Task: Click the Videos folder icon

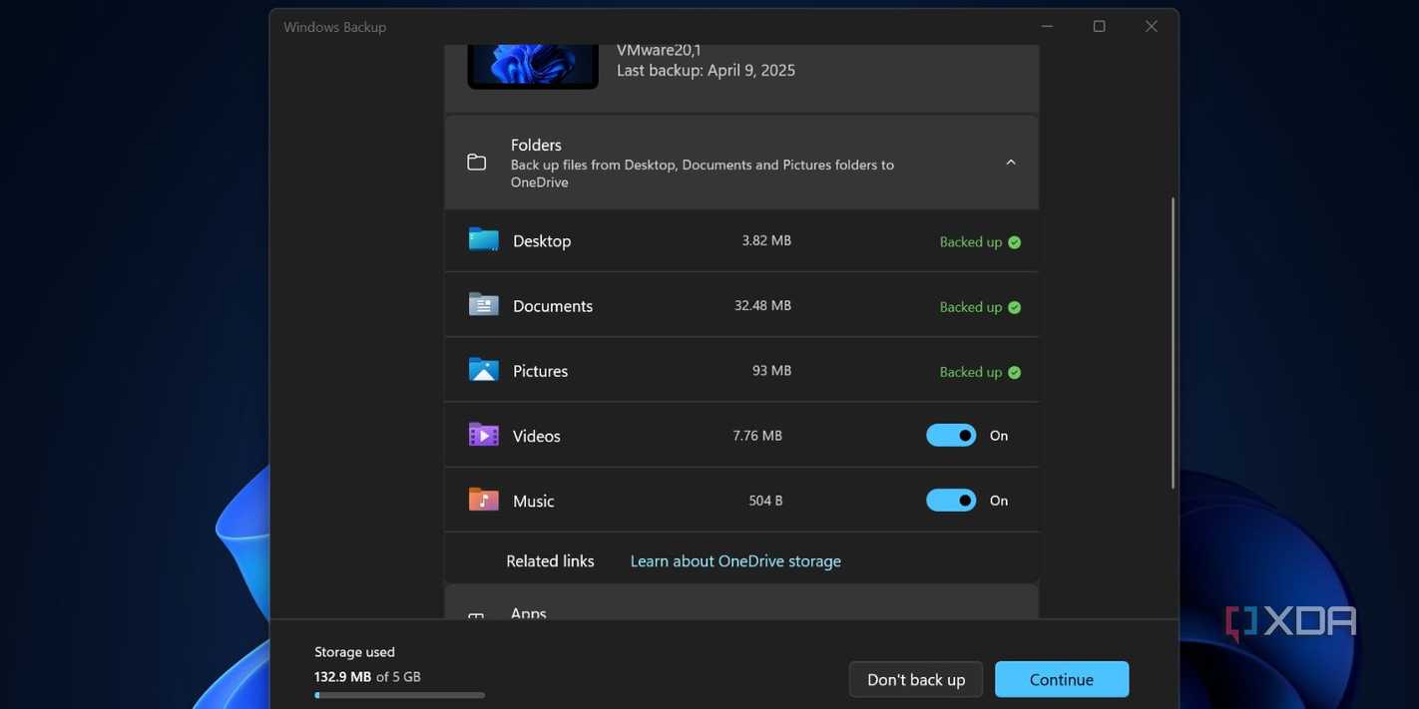Action: pyautogui.click(x=484, y=435)
